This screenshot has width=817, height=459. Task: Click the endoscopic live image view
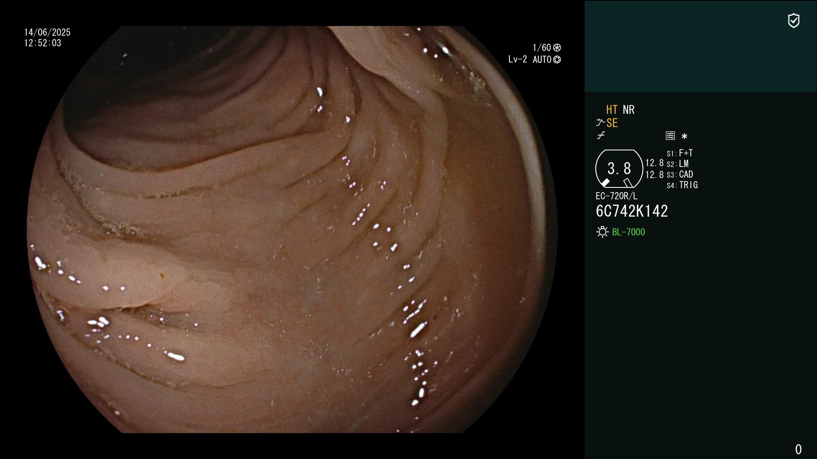[x=292, y=229]
